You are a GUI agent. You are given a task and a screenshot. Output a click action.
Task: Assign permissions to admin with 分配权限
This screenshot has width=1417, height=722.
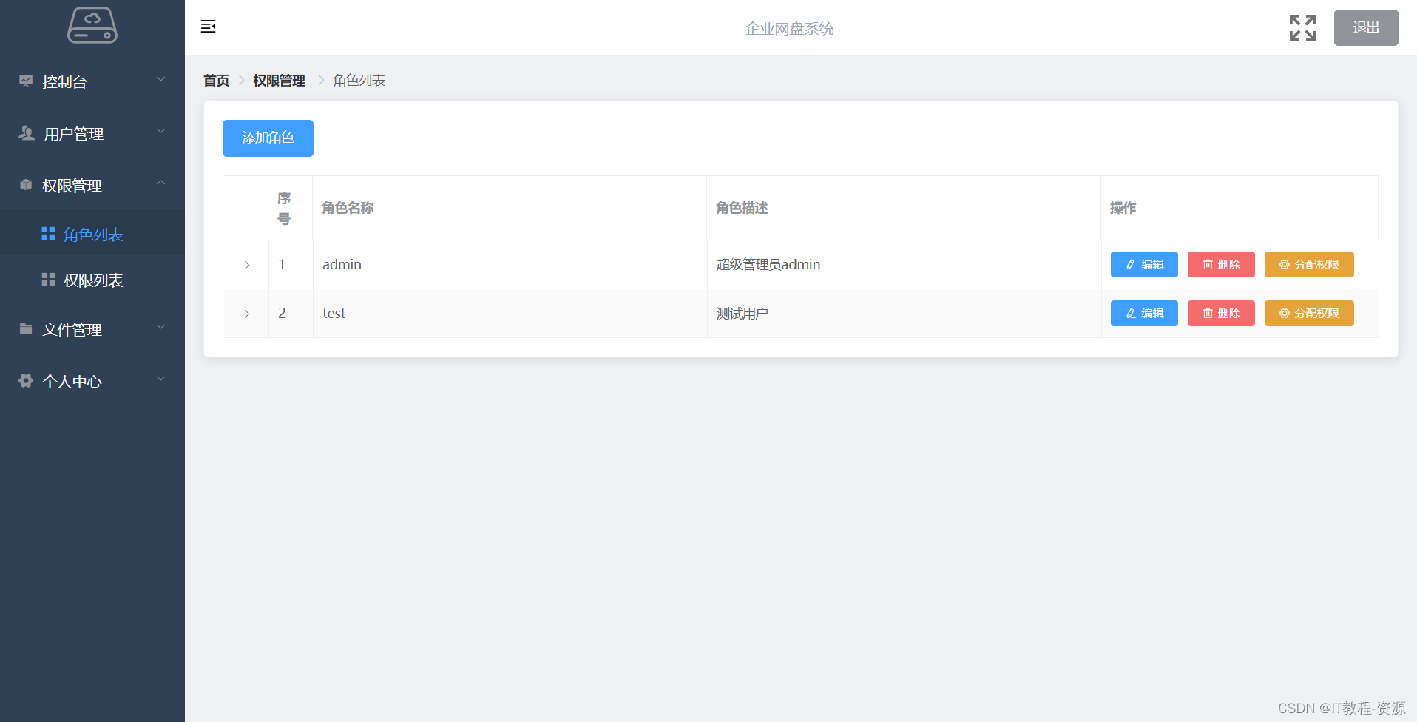click(1309, 264)
